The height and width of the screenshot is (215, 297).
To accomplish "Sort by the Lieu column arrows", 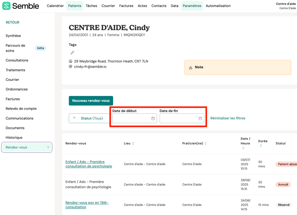I will pyautogui.click(x=133, y=143).
